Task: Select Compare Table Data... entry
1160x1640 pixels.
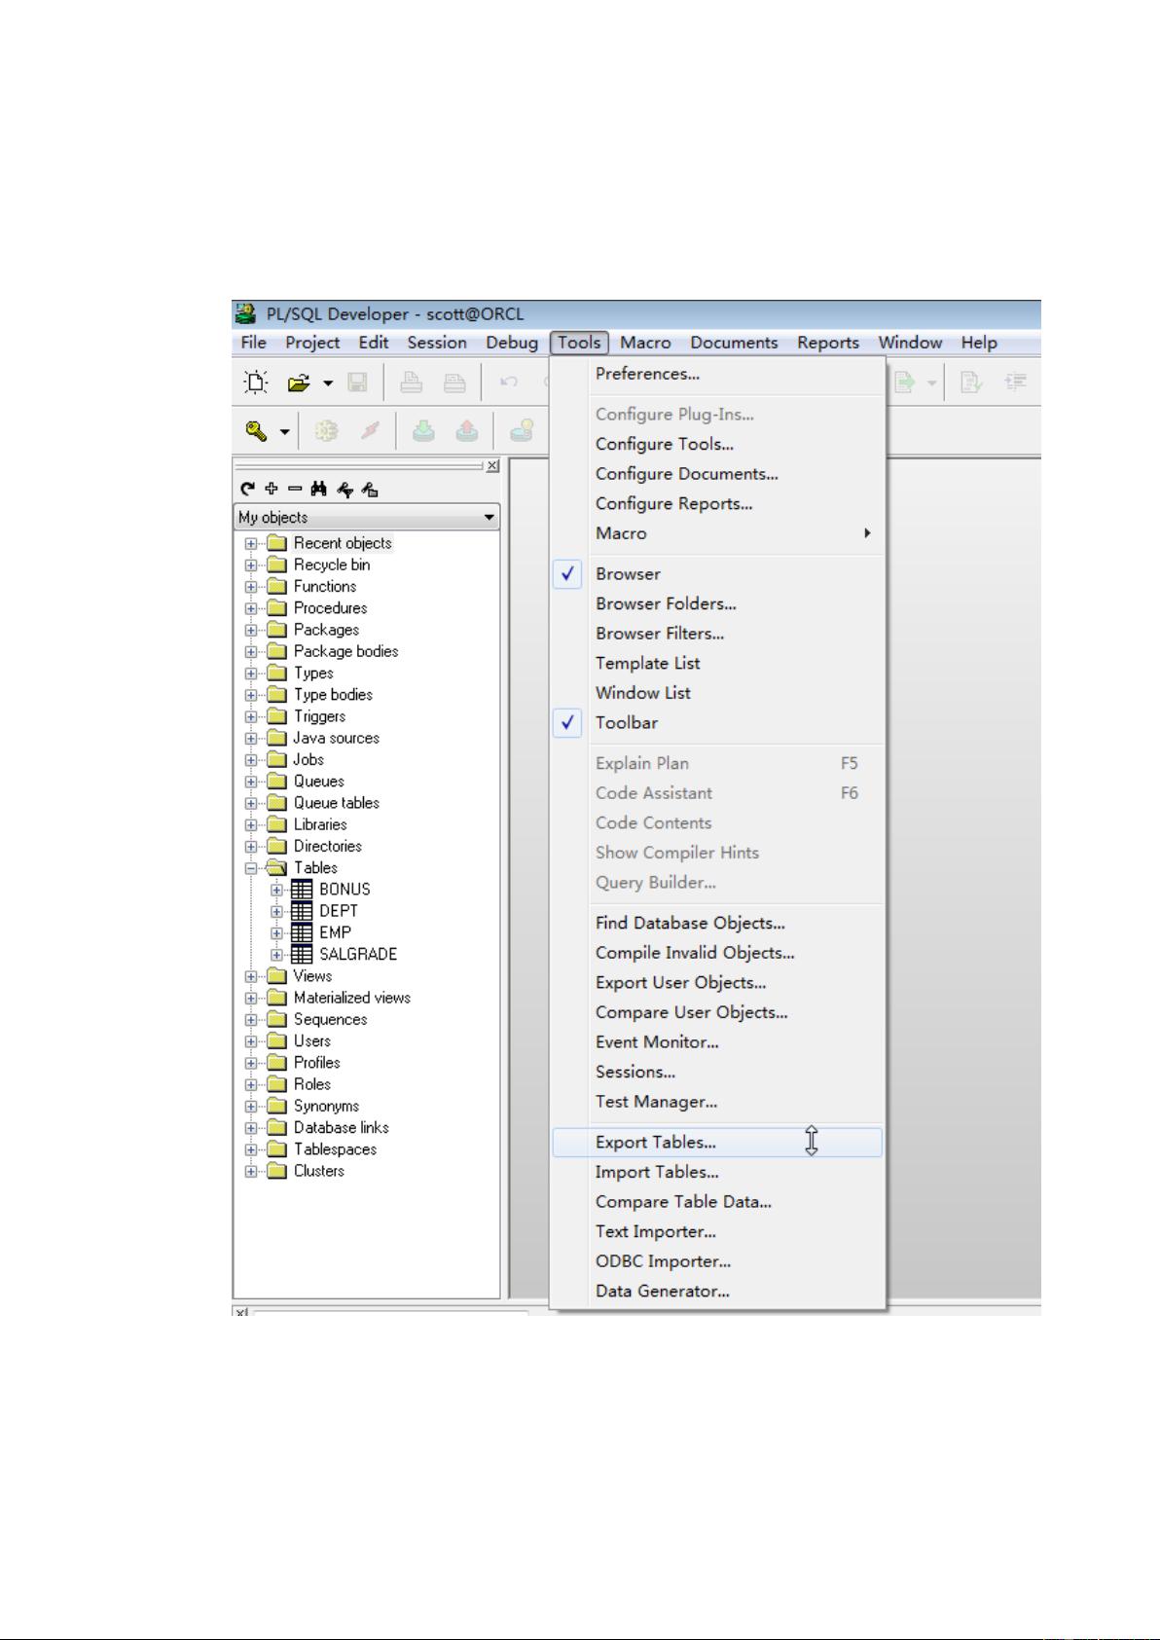Action: [718, 1202]
